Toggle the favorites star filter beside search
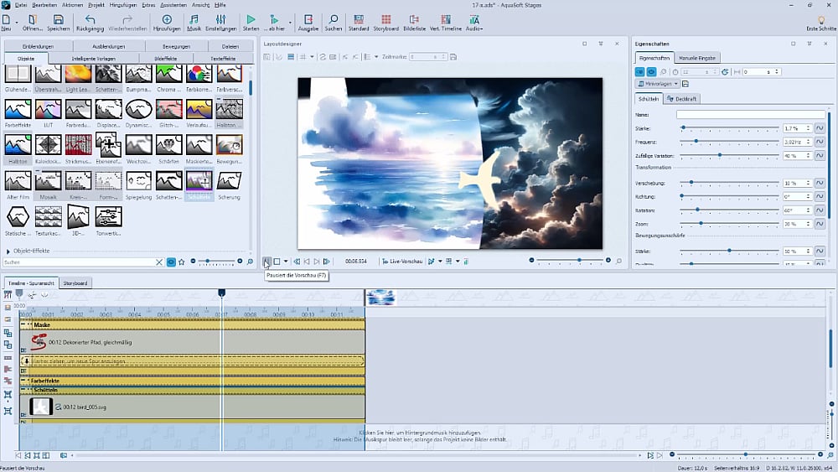The height and width of the screenshot is (472, 838). click(x=181, y=262)
